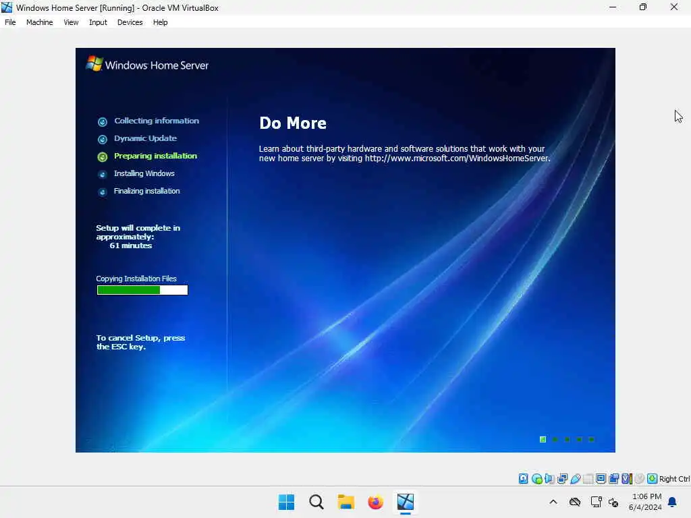Open the Devices menu
Viewport: 691px width, 518px height.
(130, 22)
